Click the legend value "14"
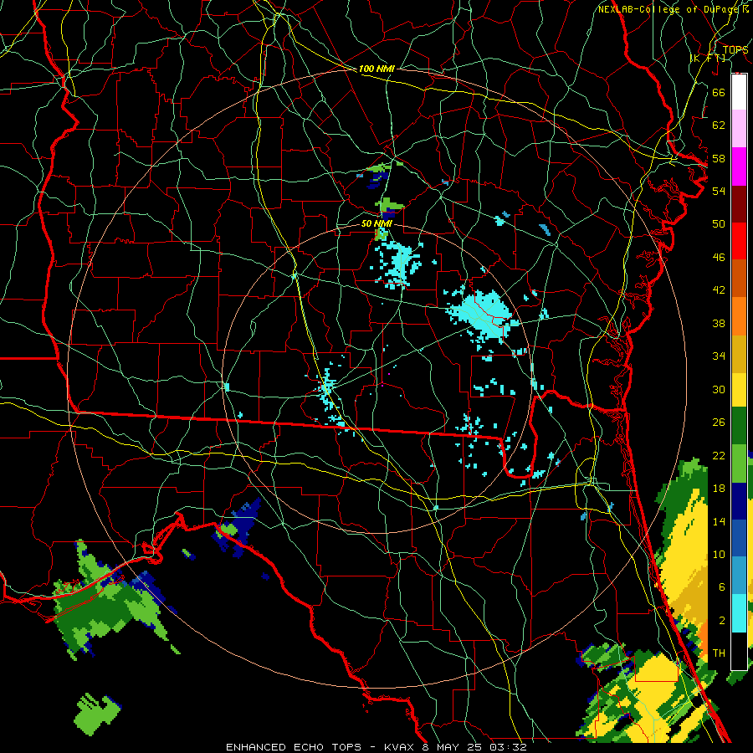The height and width of the screenshot is (753, 753). coord(719,521)
